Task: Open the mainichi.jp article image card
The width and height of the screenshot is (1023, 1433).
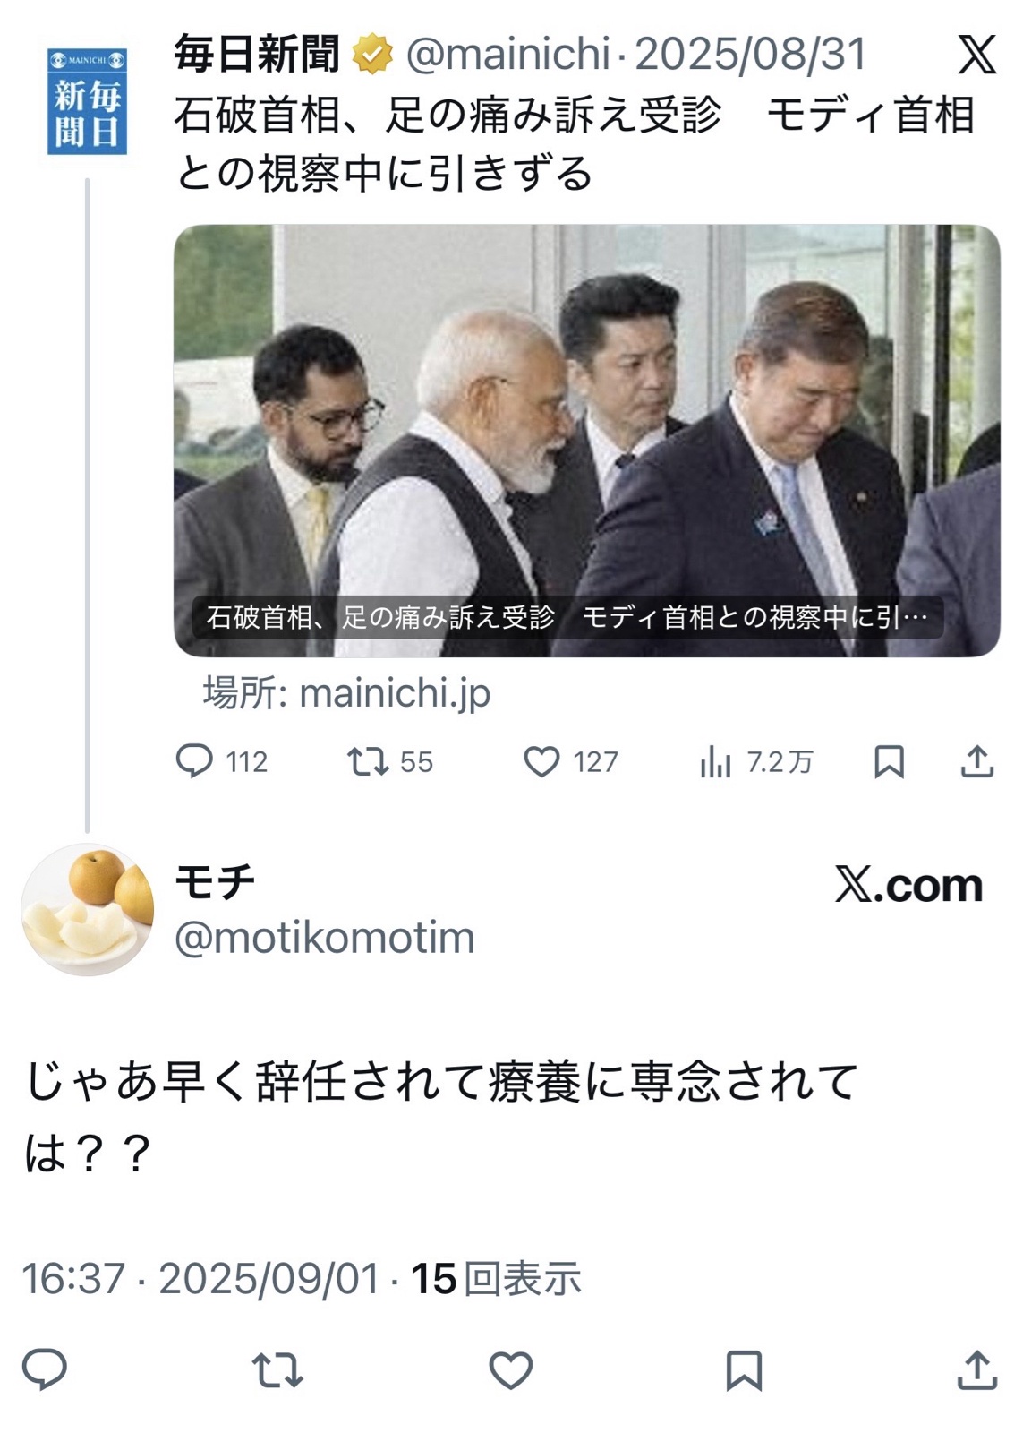Action: click(586, 441)
